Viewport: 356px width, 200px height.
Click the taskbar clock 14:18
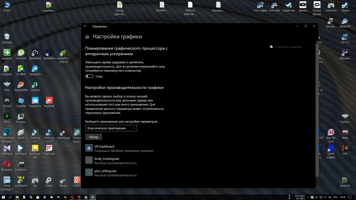[342, 197]
